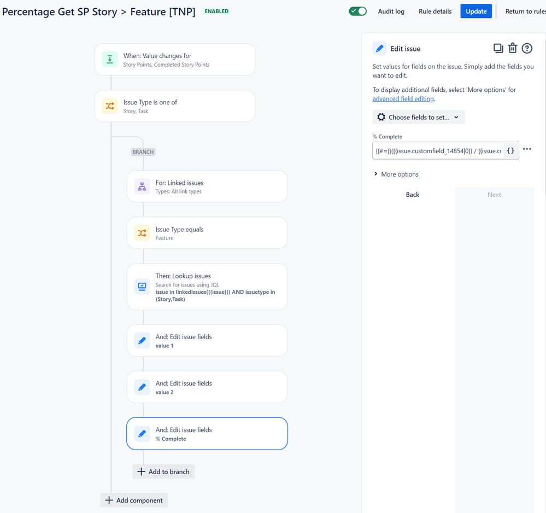
Task: Click the Lookup issues monitor icon
Action: (142, 287)
